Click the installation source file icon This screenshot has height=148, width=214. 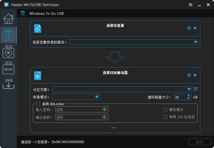[38, 29]
